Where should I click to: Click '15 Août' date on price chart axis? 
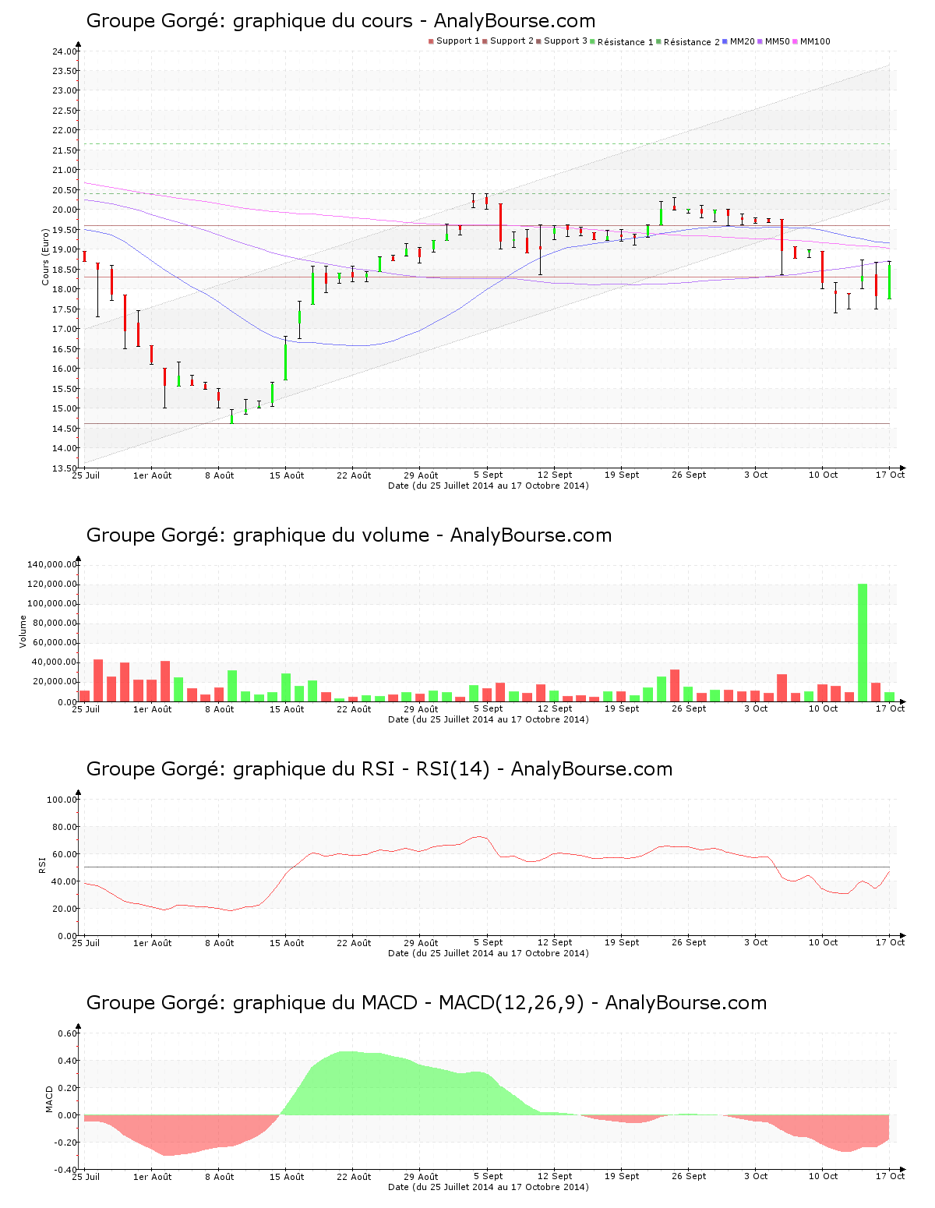287,475
